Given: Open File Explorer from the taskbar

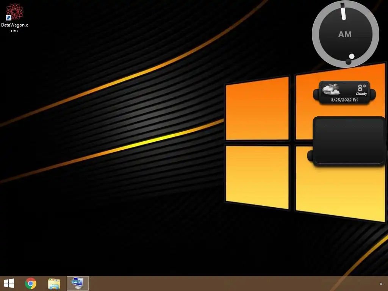Looking at the screenshot, I should tap(54, 283).
